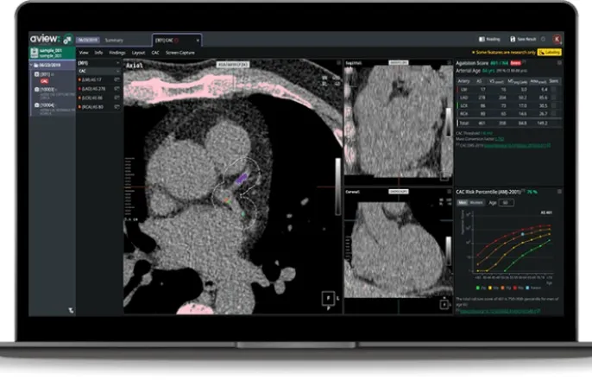Screen dimensions: 592x380
Task: Click the Reading button
Action: coord(489,39)
